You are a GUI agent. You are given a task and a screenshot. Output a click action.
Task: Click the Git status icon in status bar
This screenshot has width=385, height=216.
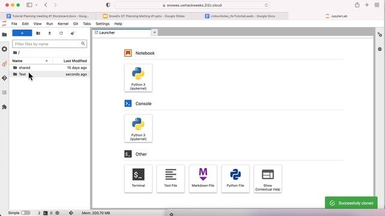coord(71,213)
